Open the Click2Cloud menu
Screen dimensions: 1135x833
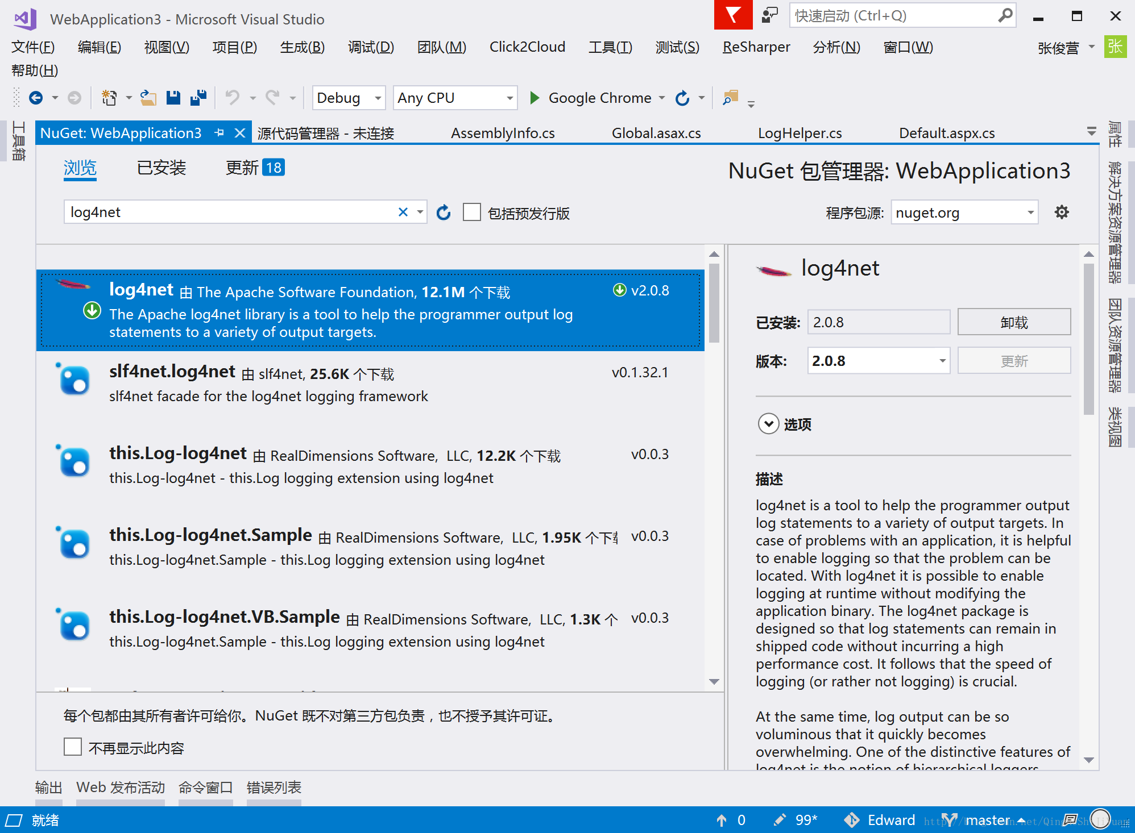[x=527, y=47]
